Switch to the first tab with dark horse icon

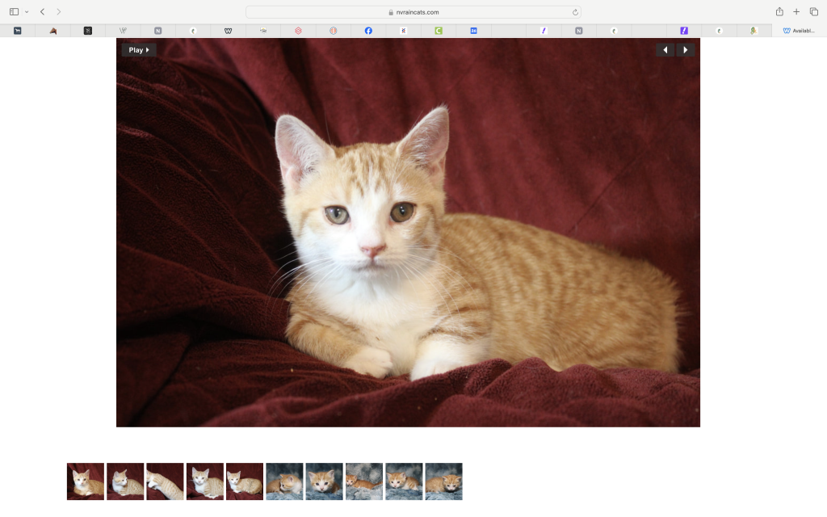[18, 31]
